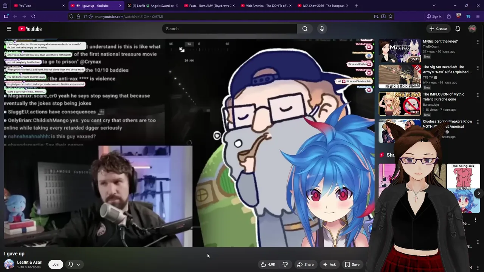Click the Ask AI button
Screen dimensions: 484x272
click(x=329, y=264)
